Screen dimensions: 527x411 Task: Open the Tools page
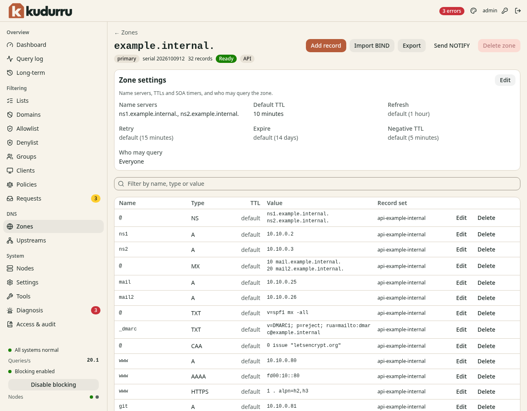point(54,296)
